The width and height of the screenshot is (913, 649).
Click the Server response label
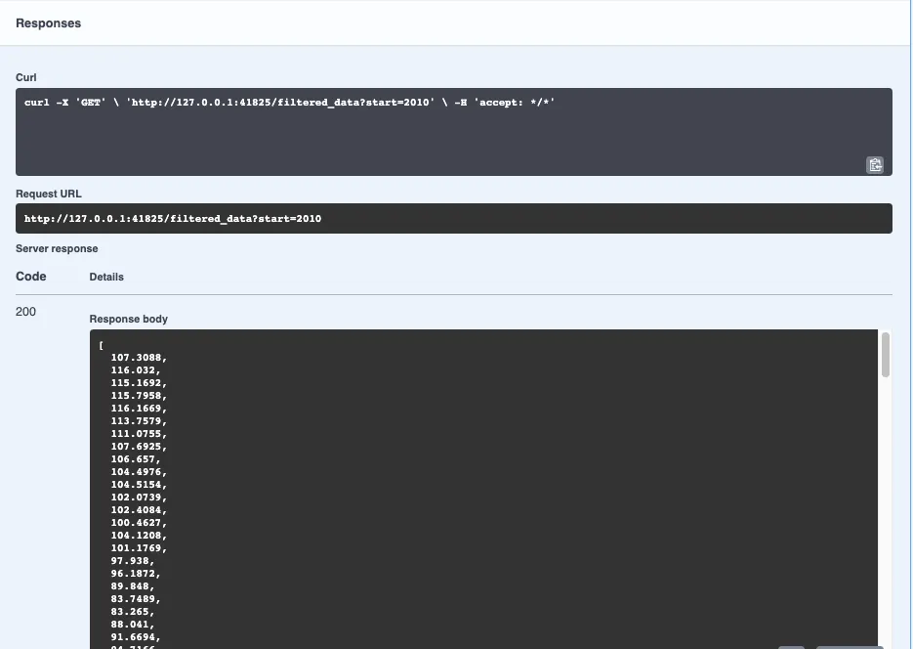tap(56, 248)
